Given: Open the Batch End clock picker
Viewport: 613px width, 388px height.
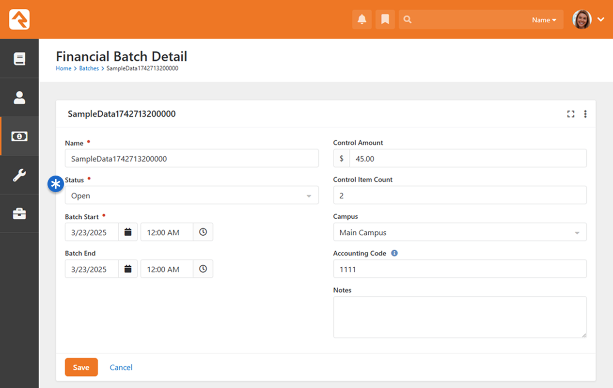Looking at the screenshot, I should pos(203,269).
